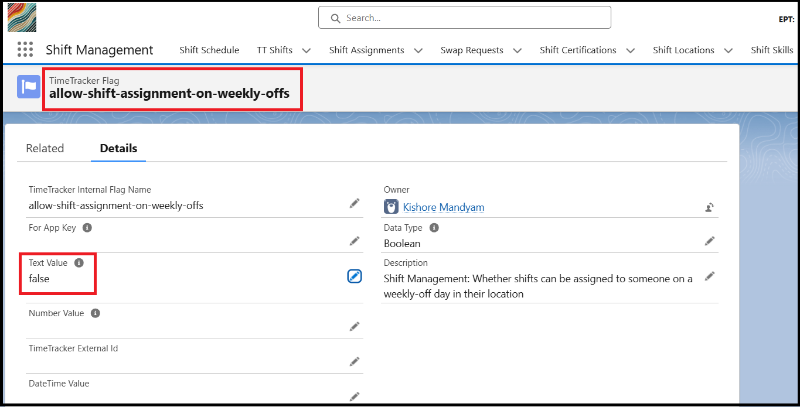Image resolution: width=800 pixels, height=407 pixels.
Task: Show help info for Number Value
Action: point(96,313)
